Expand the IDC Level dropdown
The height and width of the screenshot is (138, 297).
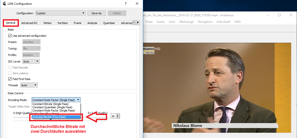pos(31,61)
